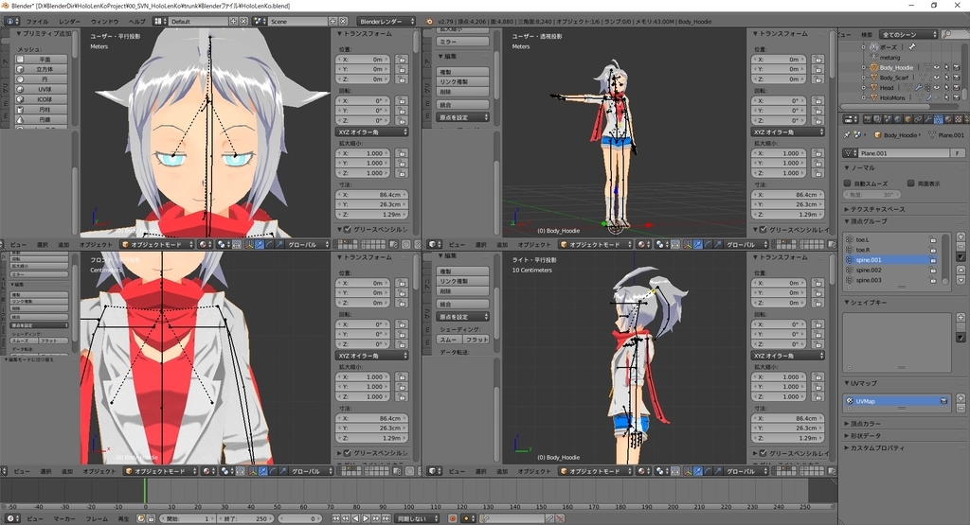Select the spine.002 vertex group
The image size is (970, 525).
point(891,270)
